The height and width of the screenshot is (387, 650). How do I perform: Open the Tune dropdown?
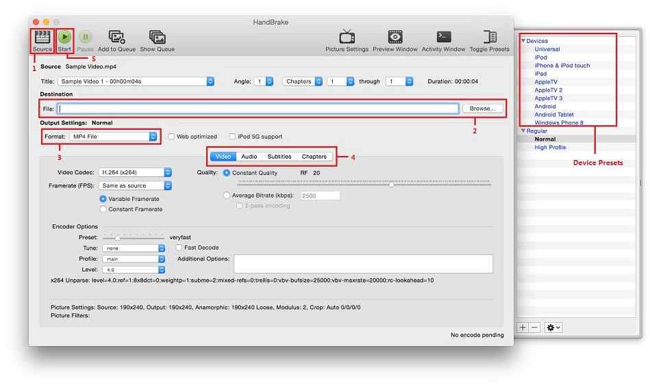click(x=134, y=248)
